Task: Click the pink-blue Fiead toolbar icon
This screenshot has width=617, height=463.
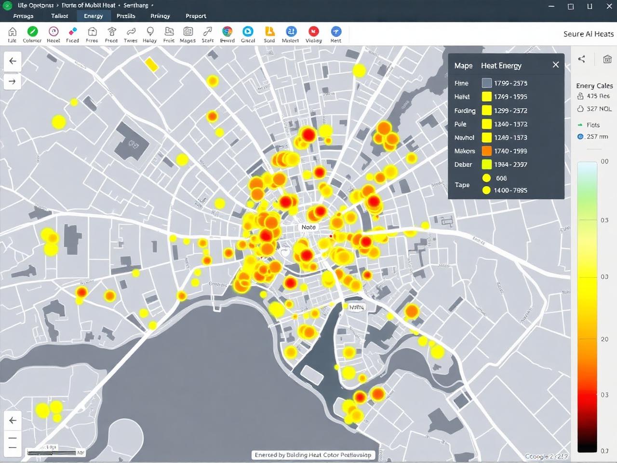Action: click(73, 32)
